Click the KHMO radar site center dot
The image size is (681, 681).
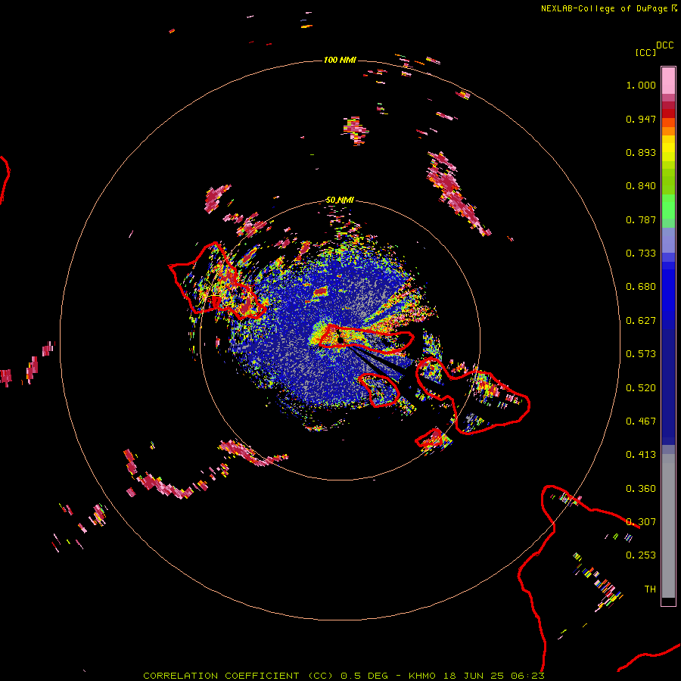coord(340,340)
